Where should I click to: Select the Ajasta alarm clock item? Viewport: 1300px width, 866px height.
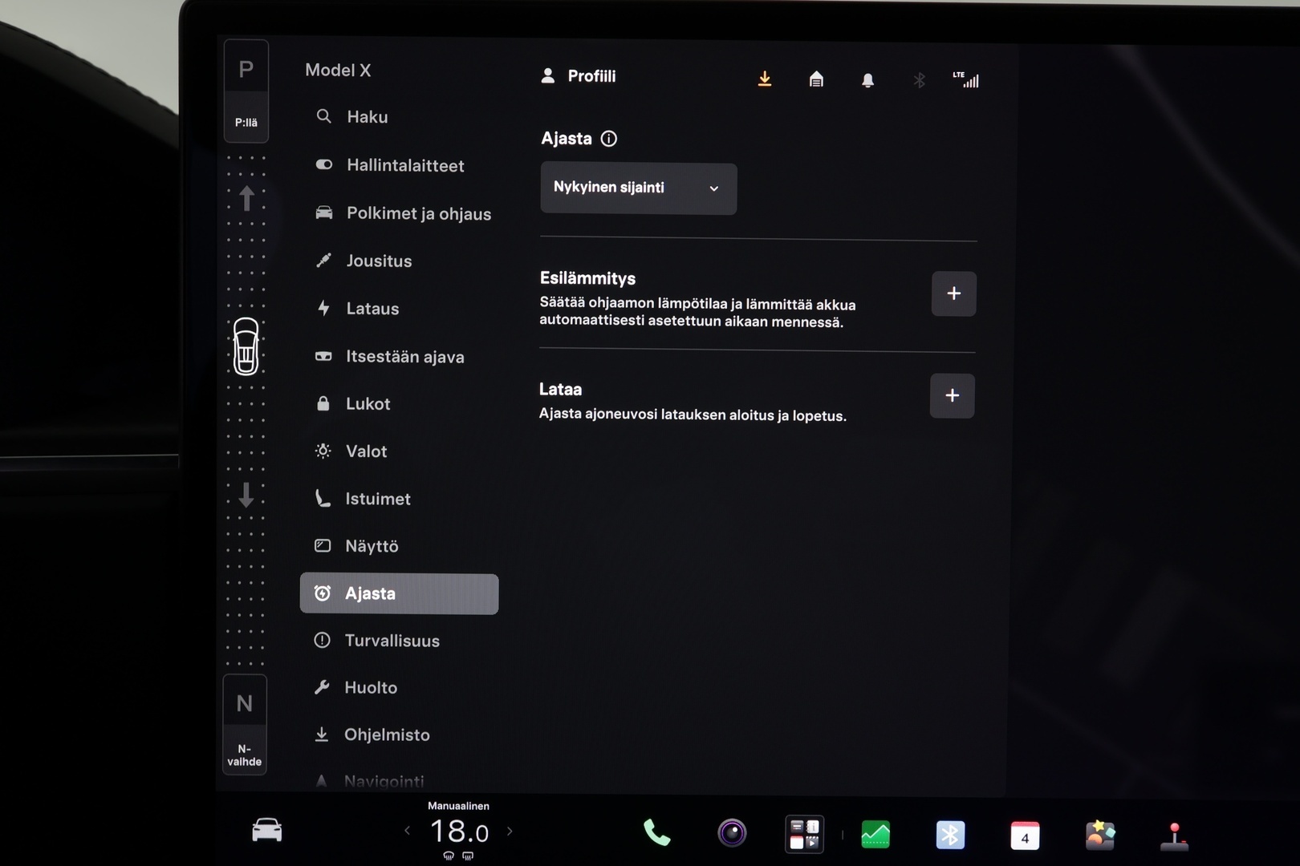point(399,593)
